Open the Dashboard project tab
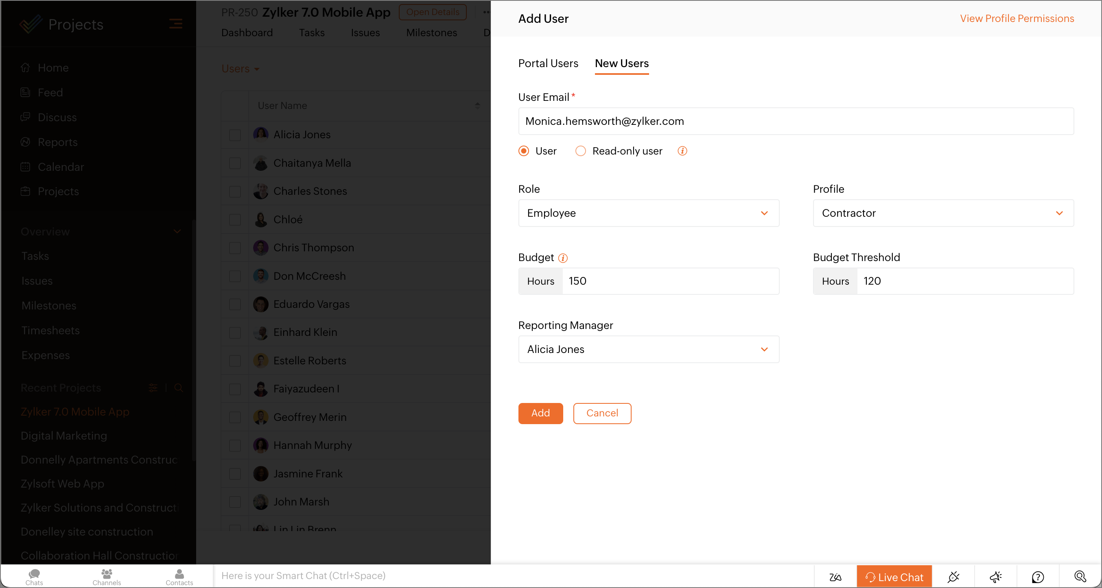 247,33
